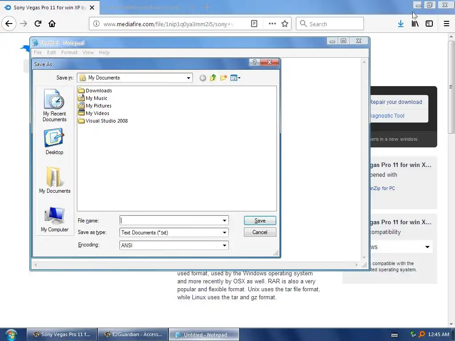Switch to Untitled - Notepad taskbar item

(204, 334)
